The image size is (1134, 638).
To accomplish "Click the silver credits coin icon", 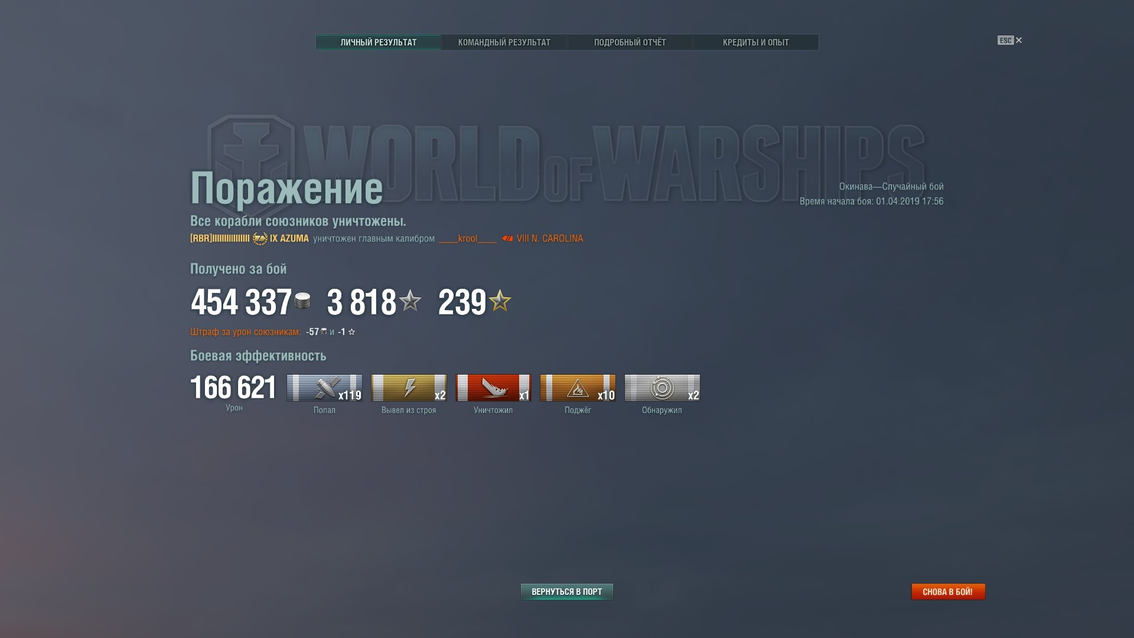I will click(302, 301).
